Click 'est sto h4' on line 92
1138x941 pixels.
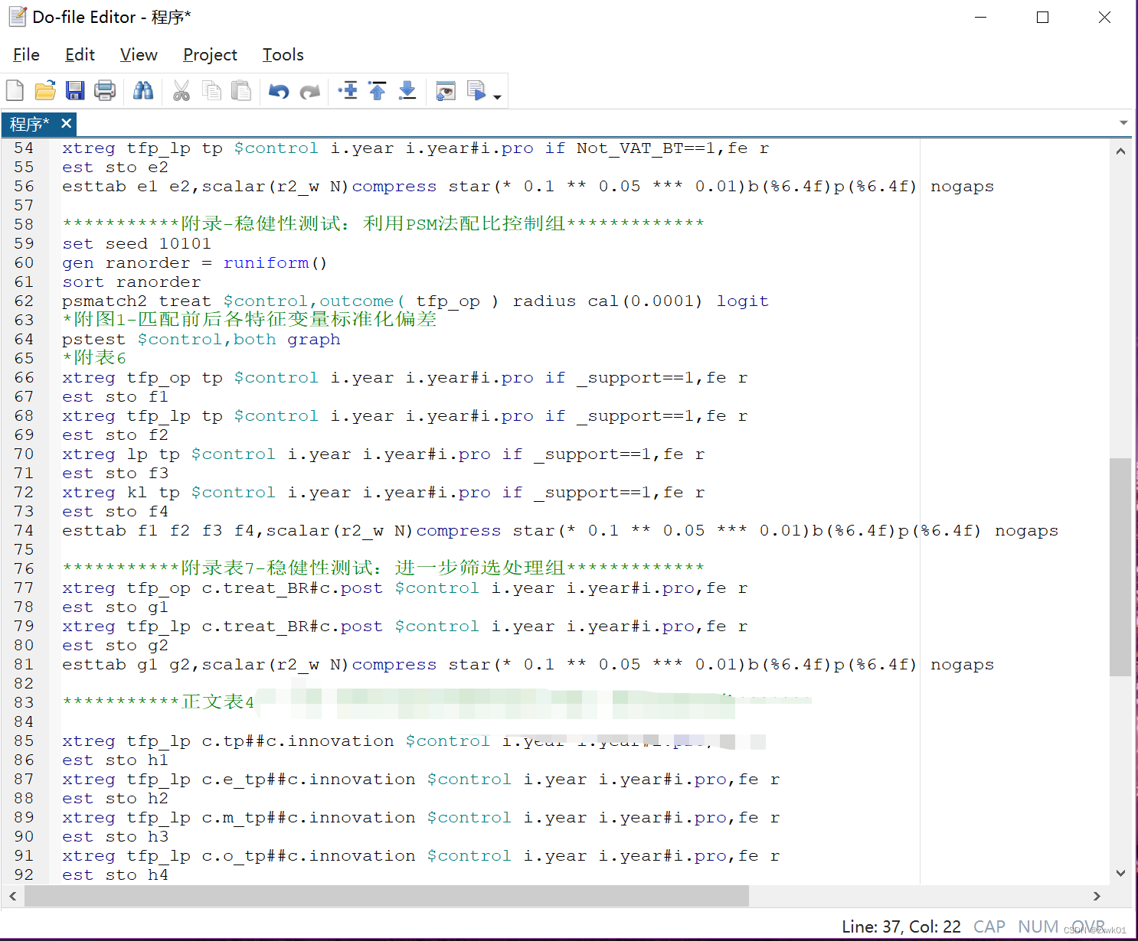[x=115, y=874]
